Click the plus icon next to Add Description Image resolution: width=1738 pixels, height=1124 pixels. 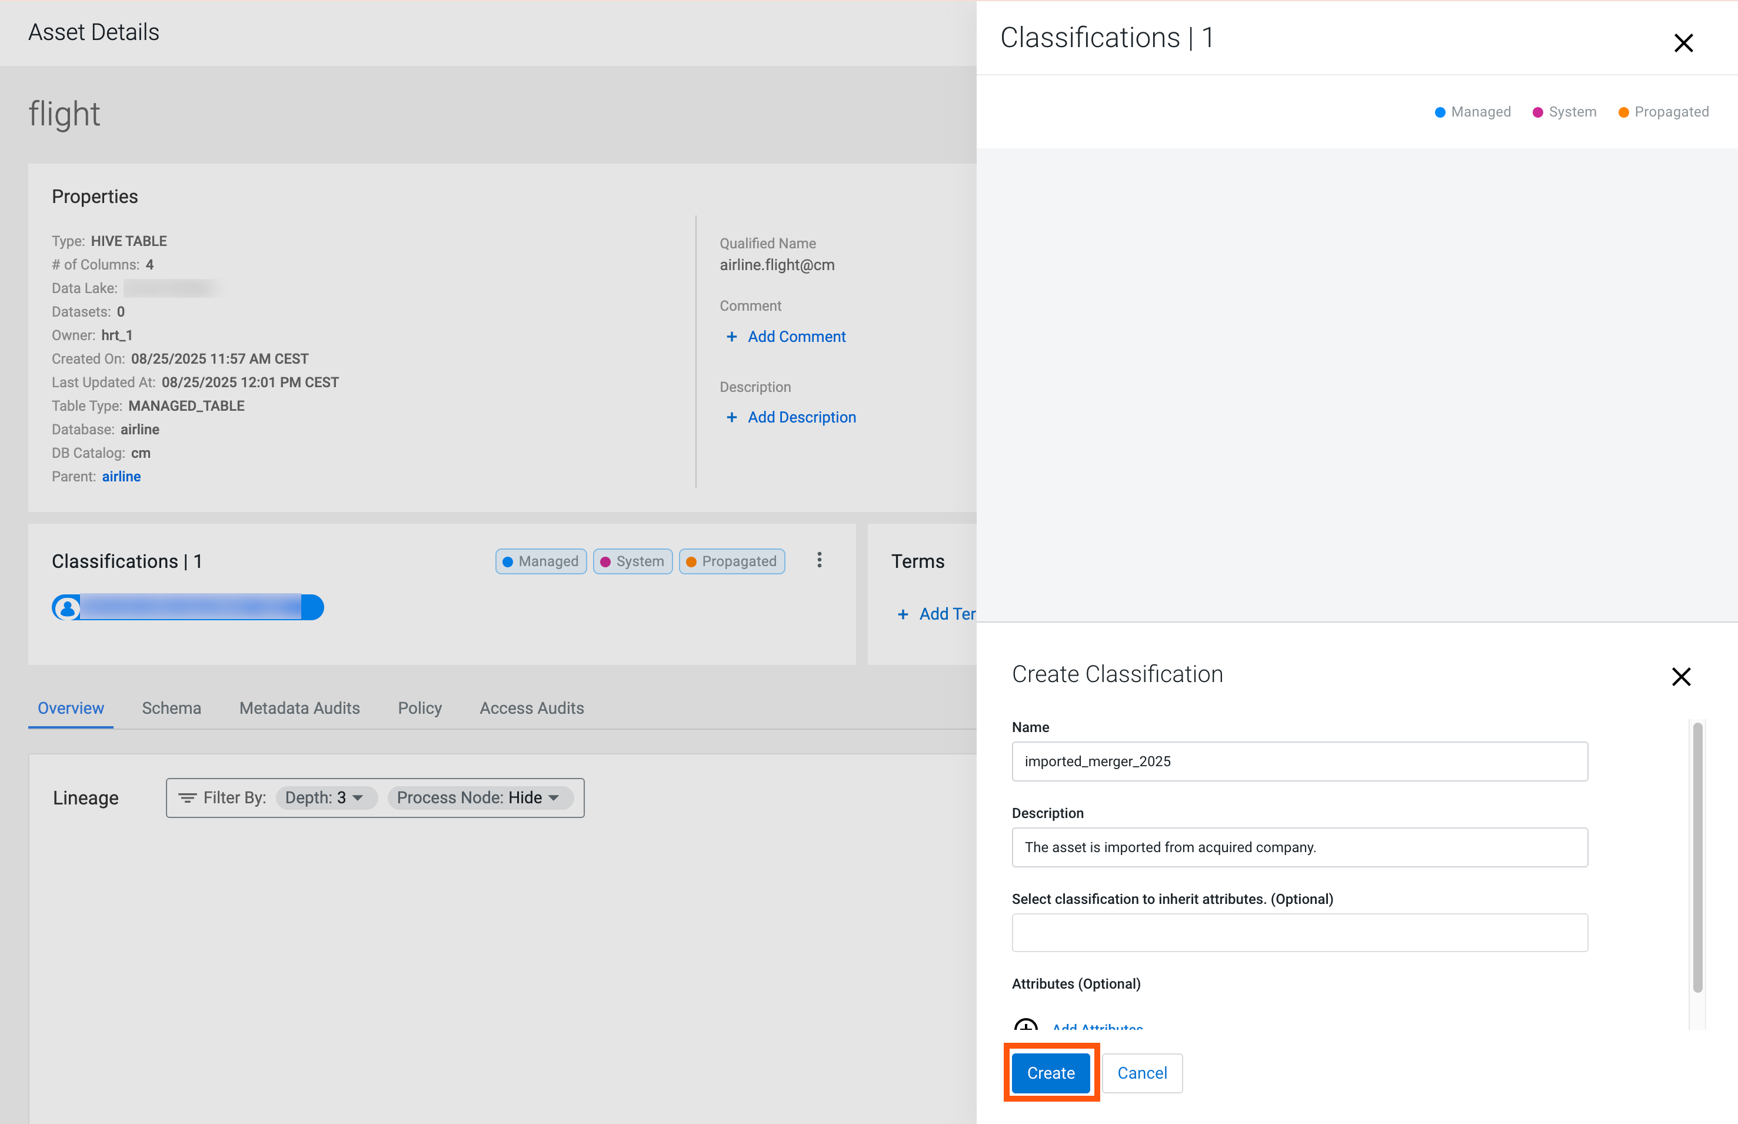[x=731, y=417]
